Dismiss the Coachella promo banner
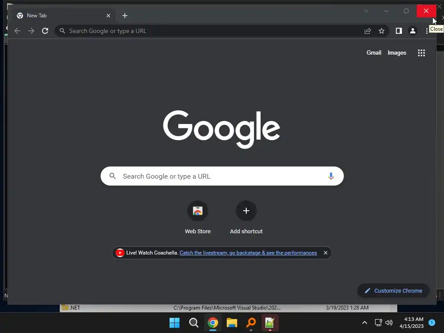Viewport: 444px width, 333px height. pos(325,253)
